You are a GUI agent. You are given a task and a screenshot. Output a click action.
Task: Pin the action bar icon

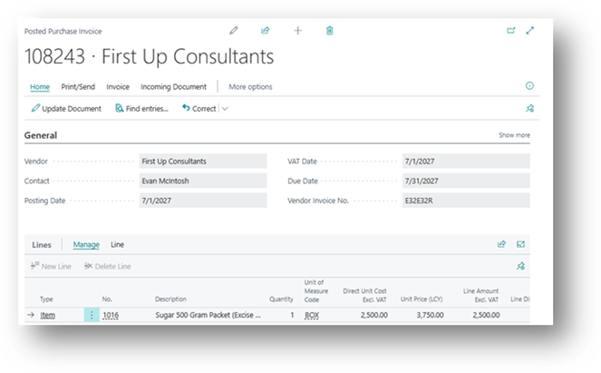click(529, 109)
